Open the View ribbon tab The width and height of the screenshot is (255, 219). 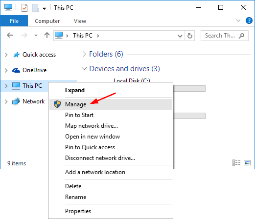coord(80,21)
